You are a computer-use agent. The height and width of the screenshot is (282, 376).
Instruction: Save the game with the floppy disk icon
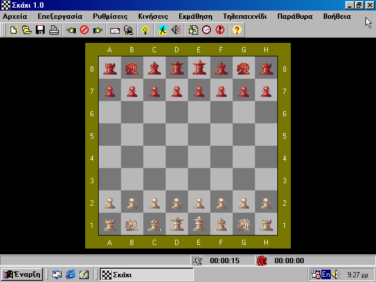coord(41,30)
